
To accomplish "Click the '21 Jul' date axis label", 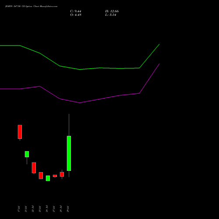I will pos(26,209).
